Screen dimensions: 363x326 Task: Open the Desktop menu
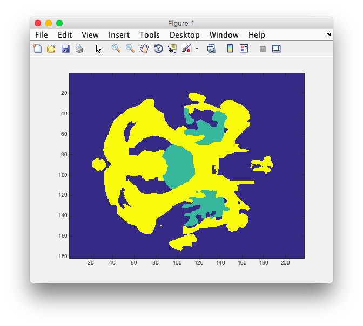[x=185, y=35]
